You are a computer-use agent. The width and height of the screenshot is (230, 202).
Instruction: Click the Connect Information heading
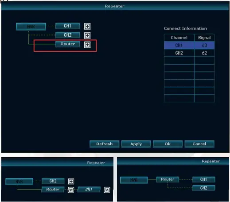click(x=185, y=28)
